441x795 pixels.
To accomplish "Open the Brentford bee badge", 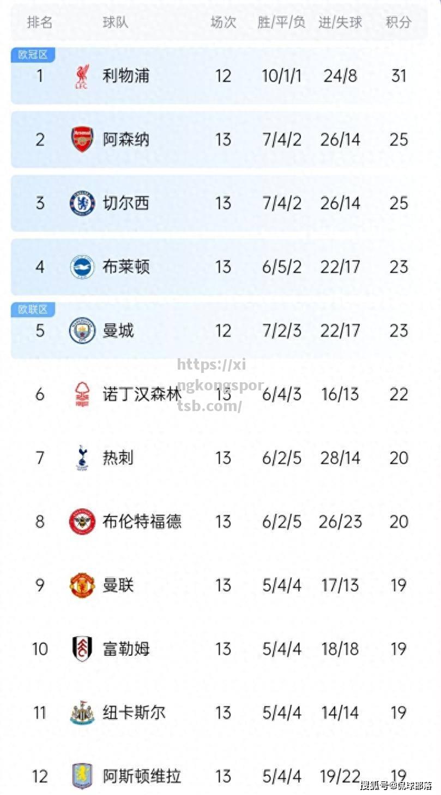I will pyautogui.click(x=82, y=521).
